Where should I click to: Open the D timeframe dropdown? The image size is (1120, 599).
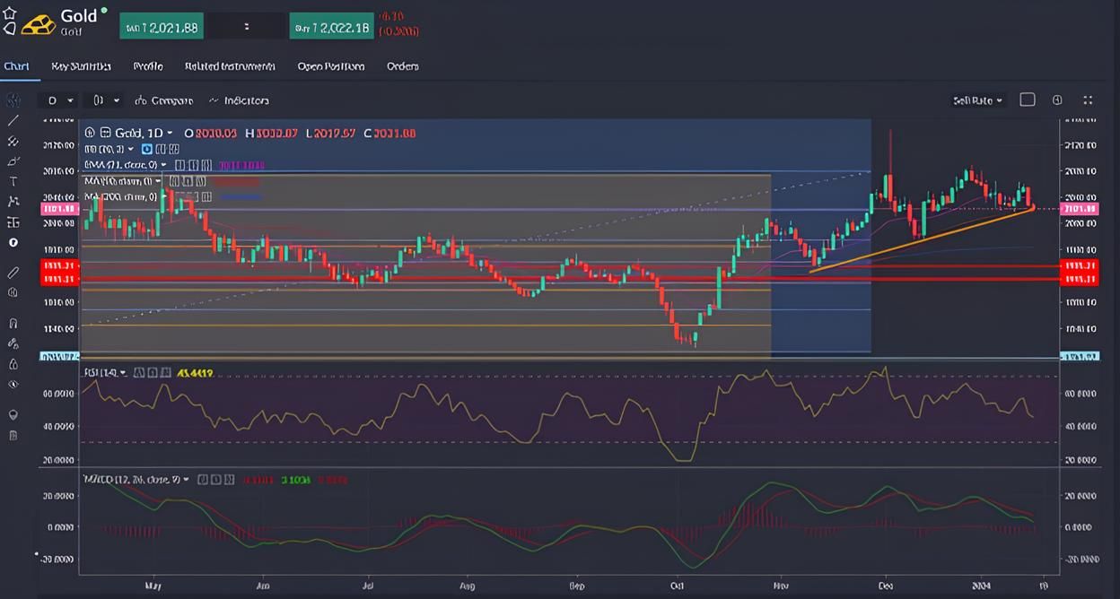(60, 100)
